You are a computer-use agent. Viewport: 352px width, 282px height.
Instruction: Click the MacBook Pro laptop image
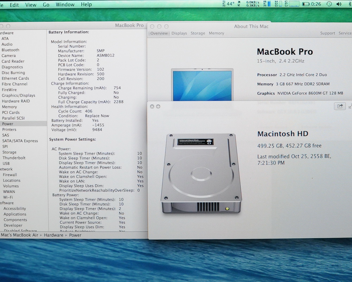coord(202,85)
